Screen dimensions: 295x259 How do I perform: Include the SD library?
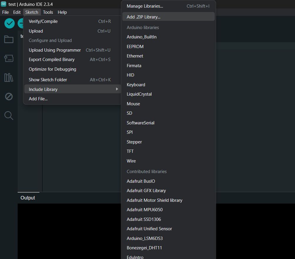click(x=169, y=113)
